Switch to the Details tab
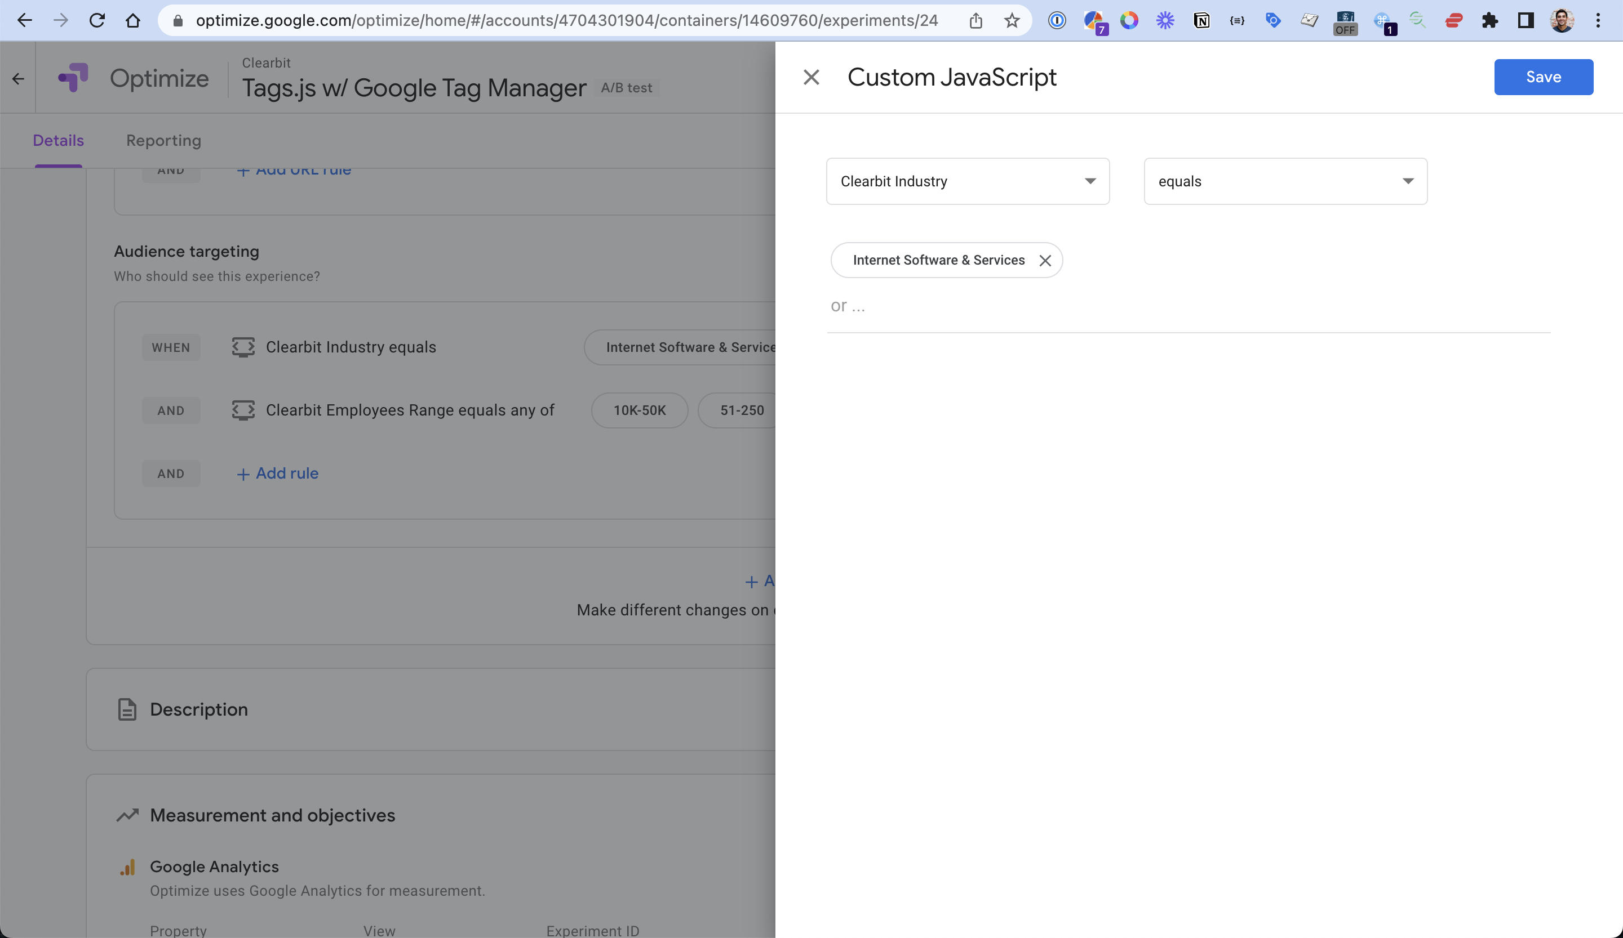Screen dimensions: 1623x938 click(x=59, y=140)
